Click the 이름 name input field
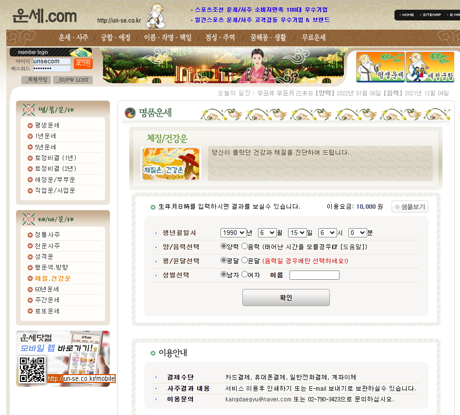 click(x=314, y=275)
